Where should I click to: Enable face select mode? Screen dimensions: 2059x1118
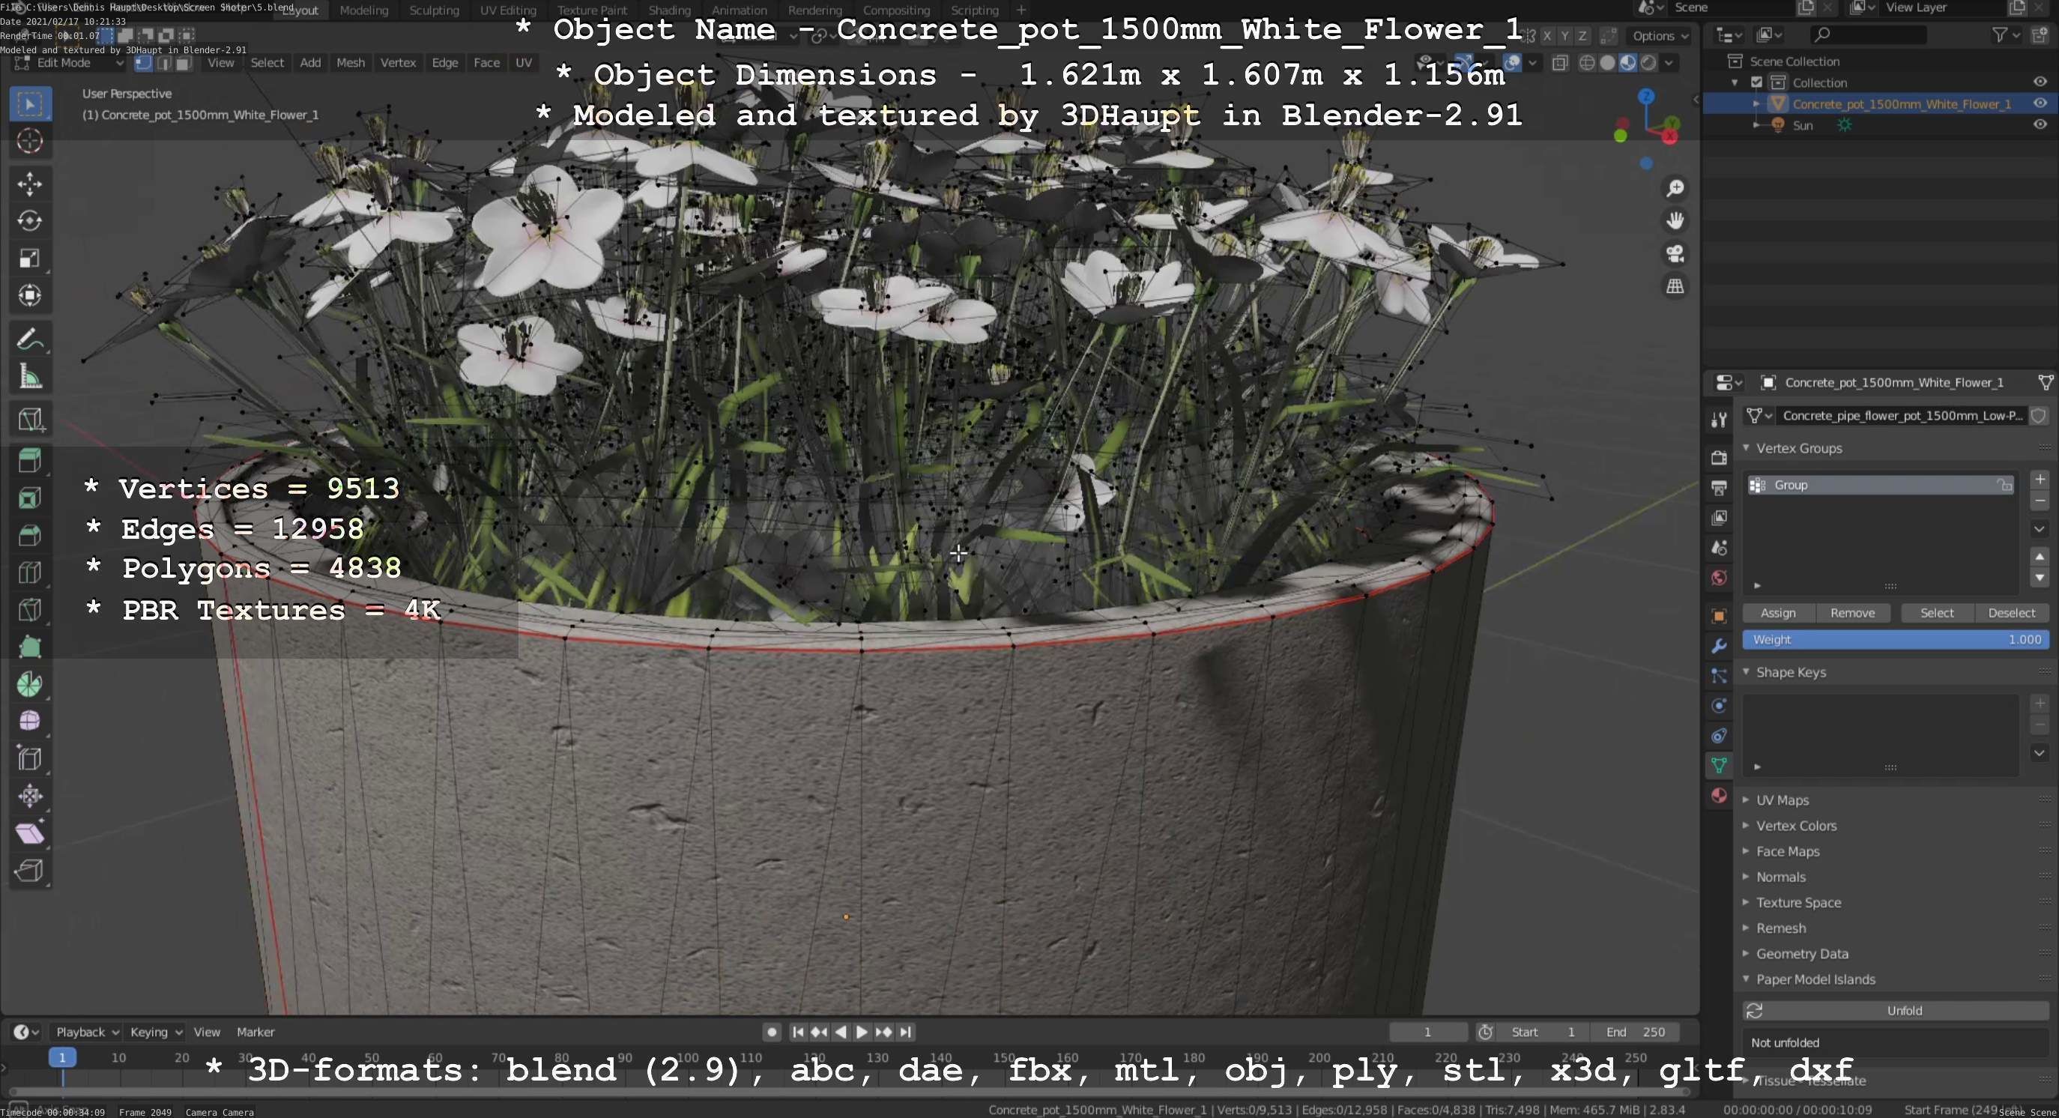click(x=183, y=63)
